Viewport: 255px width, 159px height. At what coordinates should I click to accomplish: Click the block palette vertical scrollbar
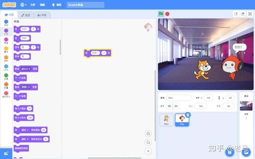tap(60, 47)
